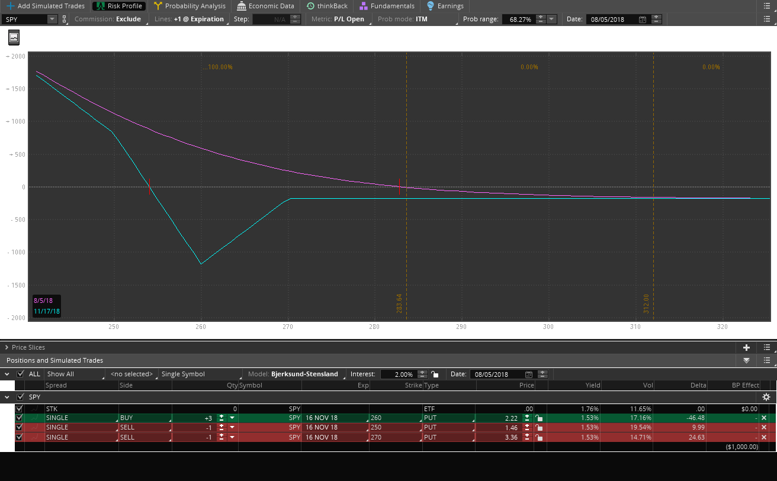
Task: Open settings gear for SPY group
Action: [766, 397]
